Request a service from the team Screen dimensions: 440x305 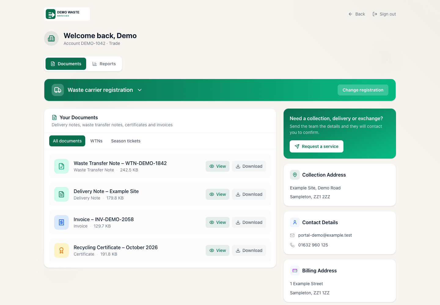coord(317,146)
